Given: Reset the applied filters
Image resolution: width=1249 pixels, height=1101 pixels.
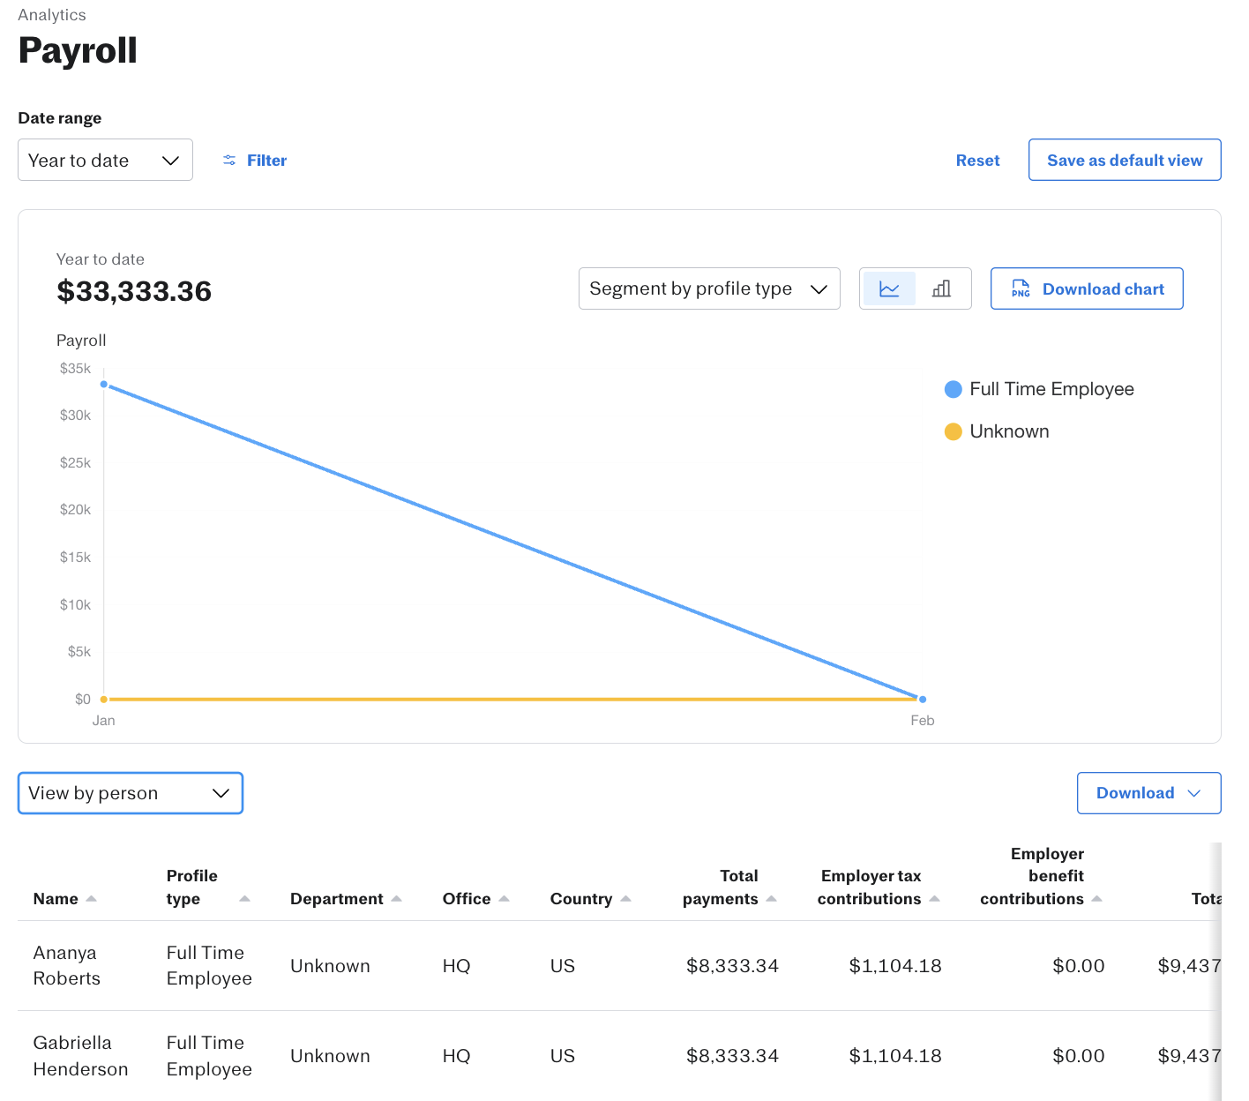Looking at the screenshot, I should pyautogui.click(x=977, y=161).
